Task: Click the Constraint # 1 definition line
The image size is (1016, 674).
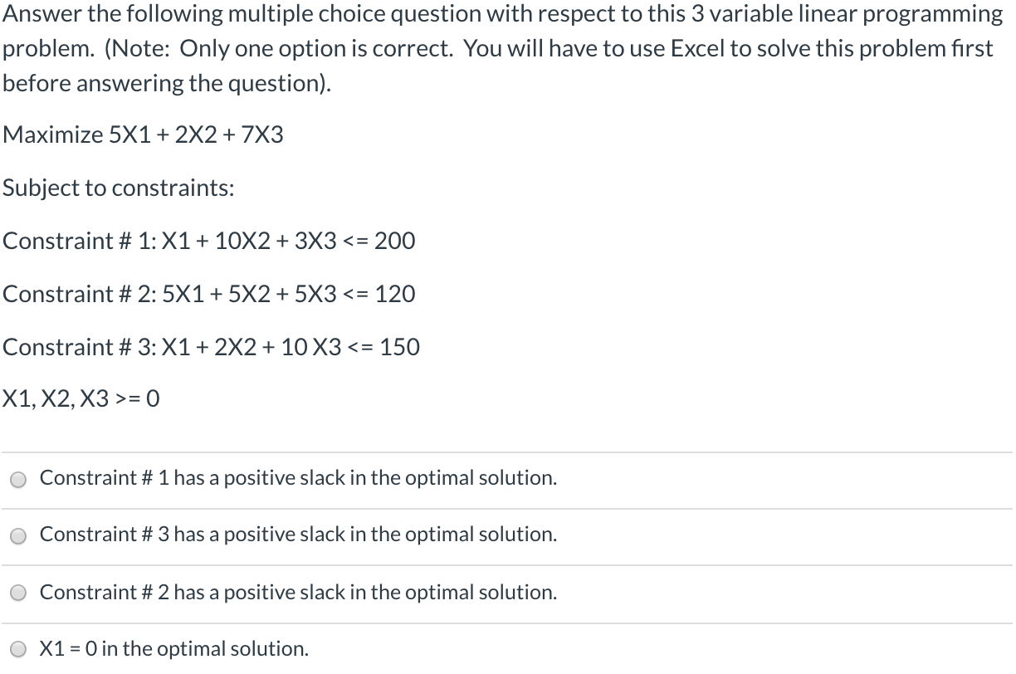Action: (208, 241)
